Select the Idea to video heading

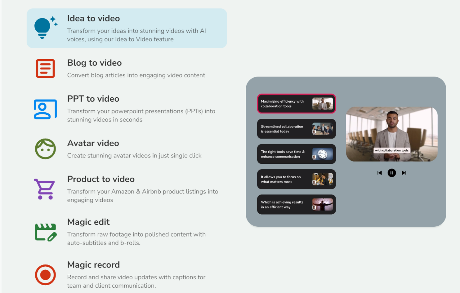[x=94, y=18]
